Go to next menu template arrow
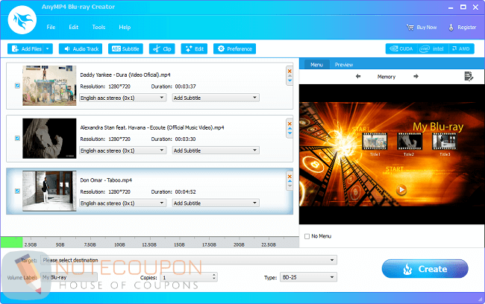Image resolution: width=485 pixels, height=304 pixels. click(x=416, y=76)
